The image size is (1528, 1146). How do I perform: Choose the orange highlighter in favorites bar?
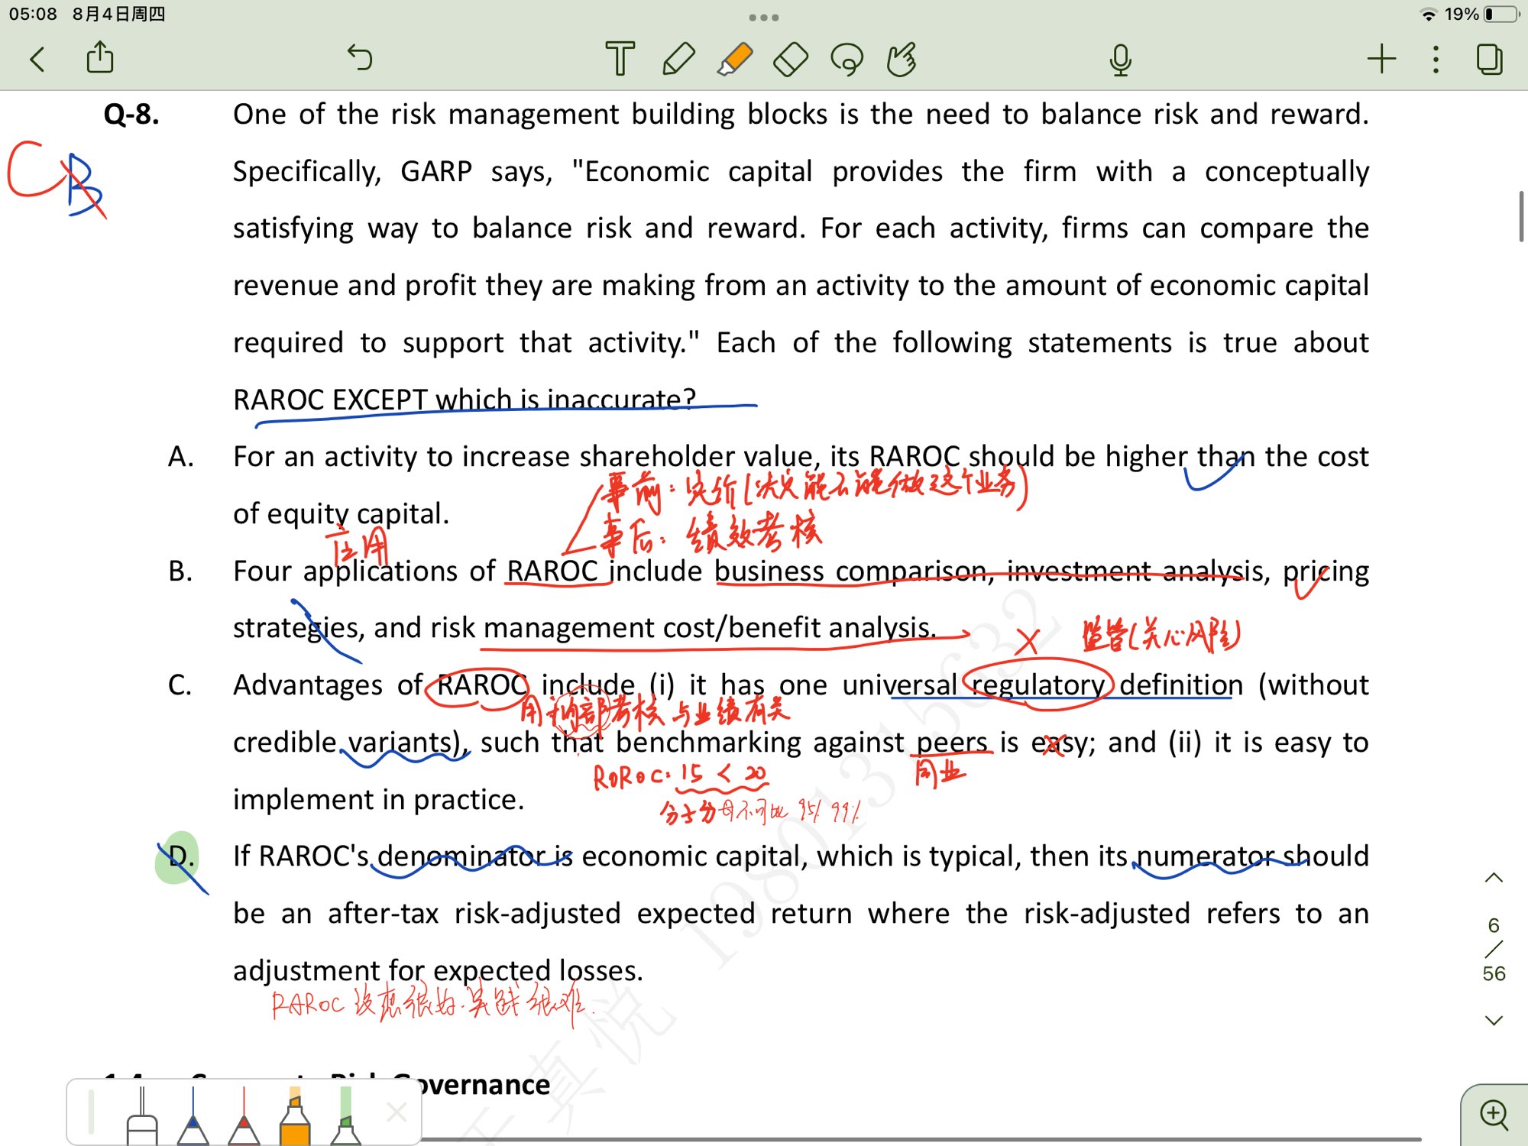coord(295,1118)
